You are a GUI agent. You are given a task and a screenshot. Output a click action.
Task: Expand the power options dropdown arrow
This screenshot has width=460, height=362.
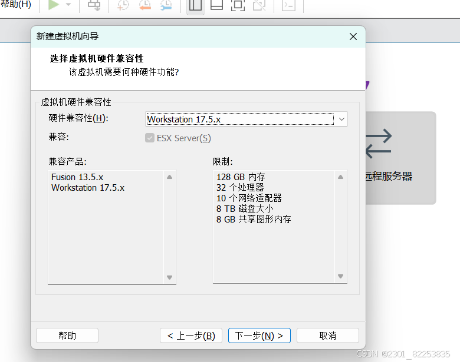click(68, 5)
